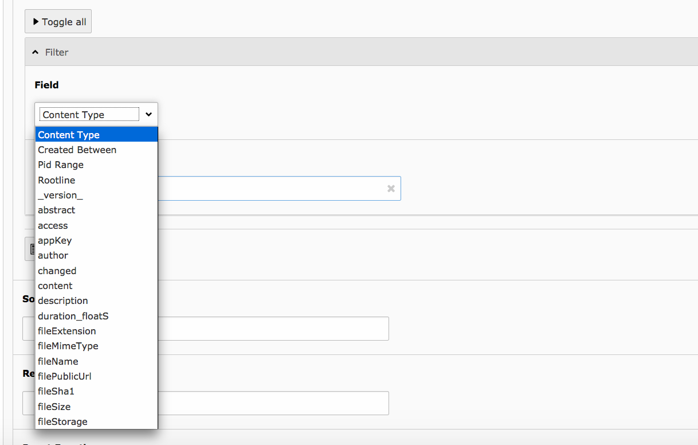The height and width of the screenshot is (445, 698).
Task: Choose 'Rootline' in the dropdown list
Action: coord(56,180)
